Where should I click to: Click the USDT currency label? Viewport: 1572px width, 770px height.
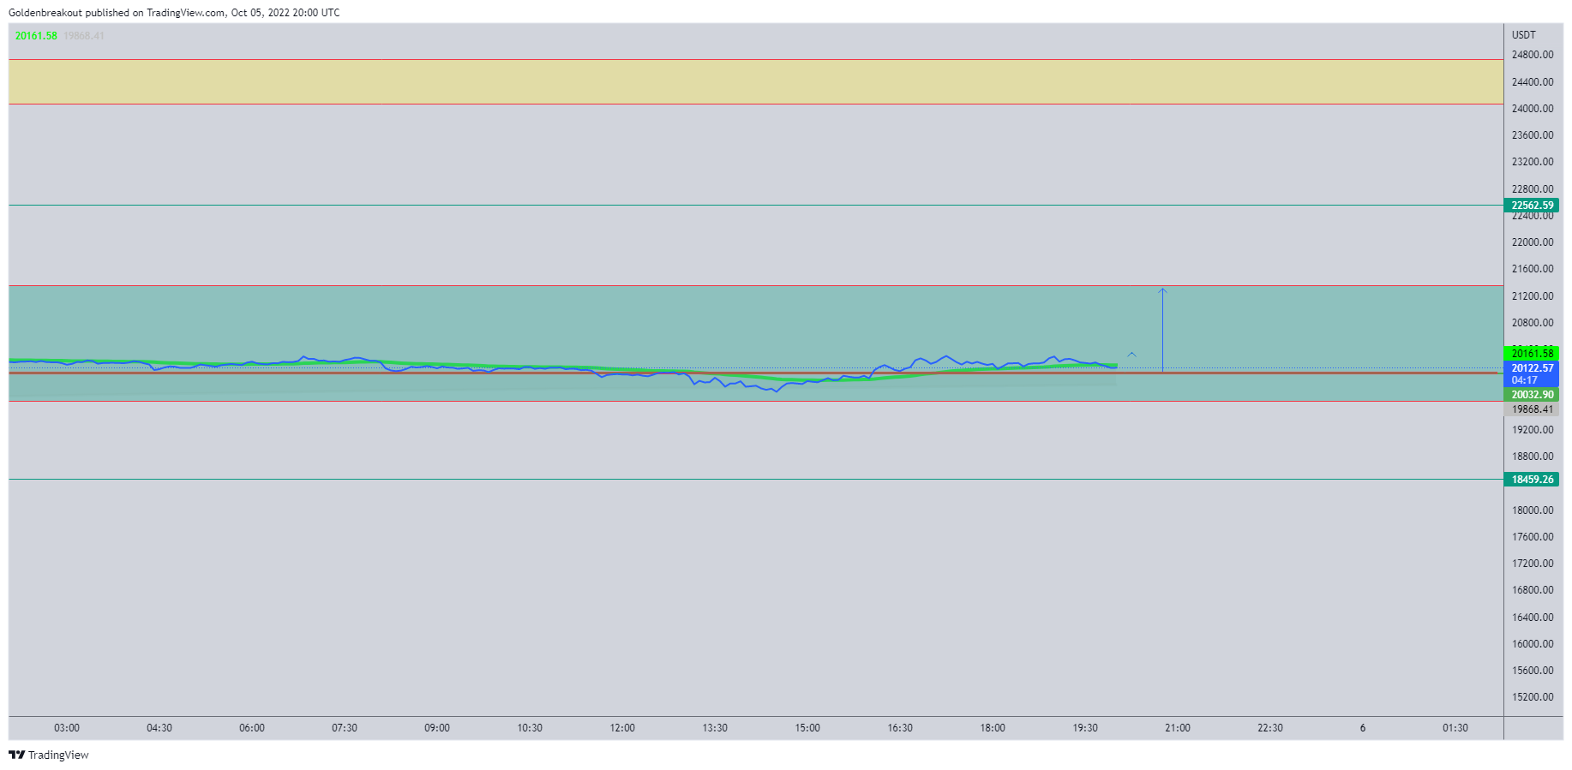coord(1523,35)
